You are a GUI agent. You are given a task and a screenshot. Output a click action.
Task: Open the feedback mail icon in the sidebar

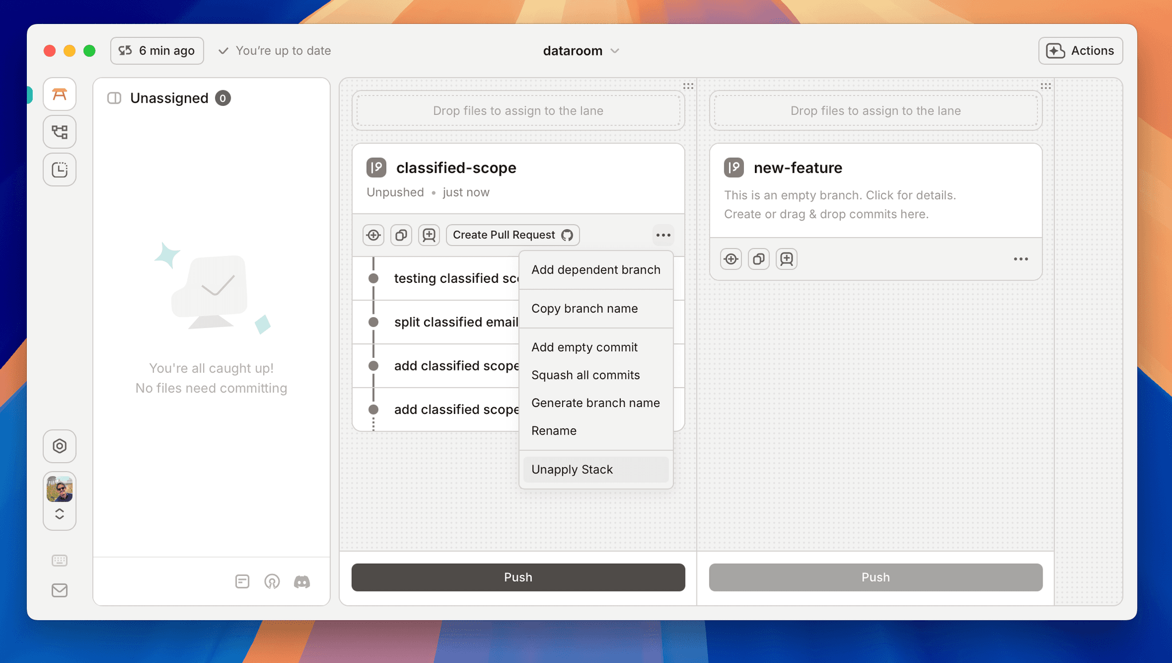(x=59, y=590)
